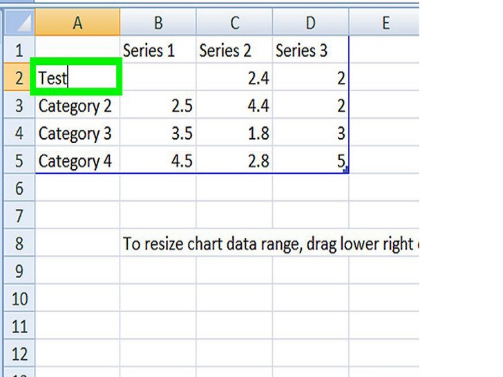
Task: Select the Series 1 header cell
Action: tap(158, 50)
